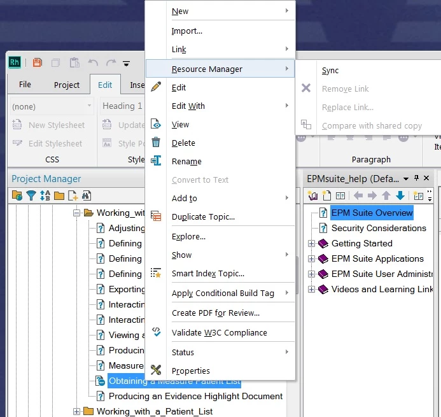The height and width of the screenshot is (417, 441).
Task: Click blue move down arrow in TOC toolbar
Action: tap(400, 195)
